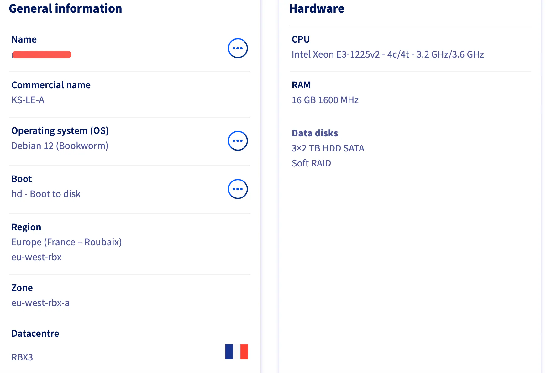Click the Intel Xeon E3-1225v2 CPU text
546x373 pixels.
click(x=388, y=54)
